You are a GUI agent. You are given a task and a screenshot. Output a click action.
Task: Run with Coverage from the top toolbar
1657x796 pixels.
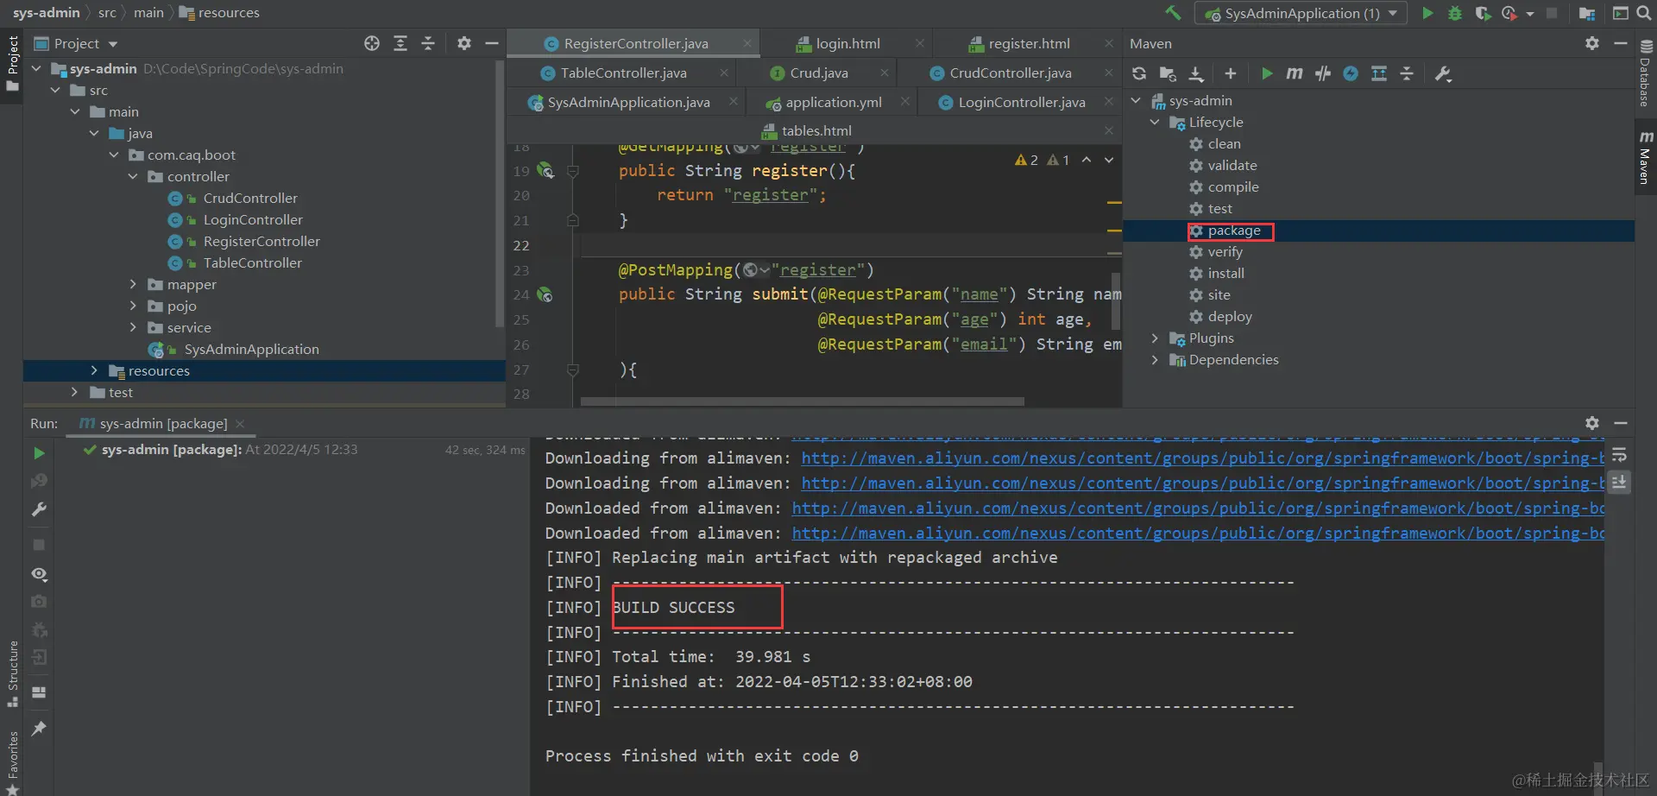[1483, 13]
